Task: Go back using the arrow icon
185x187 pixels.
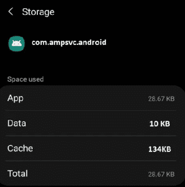Action: tap(11, 12)
